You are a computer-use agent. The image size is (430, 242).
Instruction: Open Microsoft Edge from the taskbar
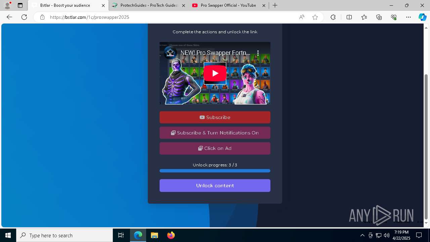[x=138, y=235]
